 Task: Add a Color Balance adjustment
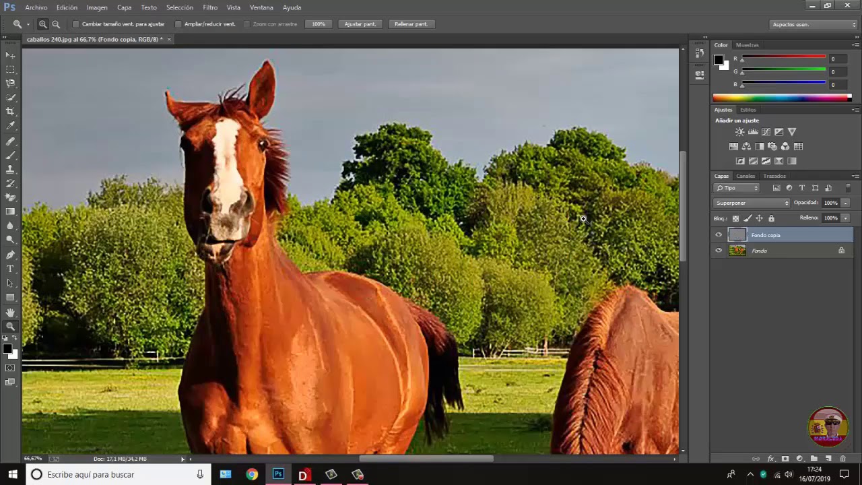(746, 146)
